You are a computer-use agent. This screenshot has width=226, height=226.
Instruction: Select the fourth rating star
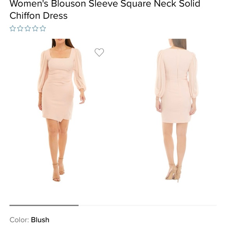tap(35, 28)
